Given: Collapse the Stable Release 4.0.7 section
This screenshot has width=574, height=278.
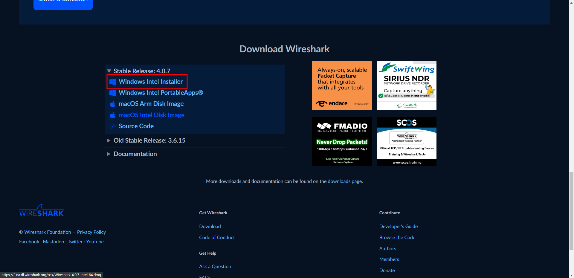Looking at the screenshot, I should (x=109, y=71).
